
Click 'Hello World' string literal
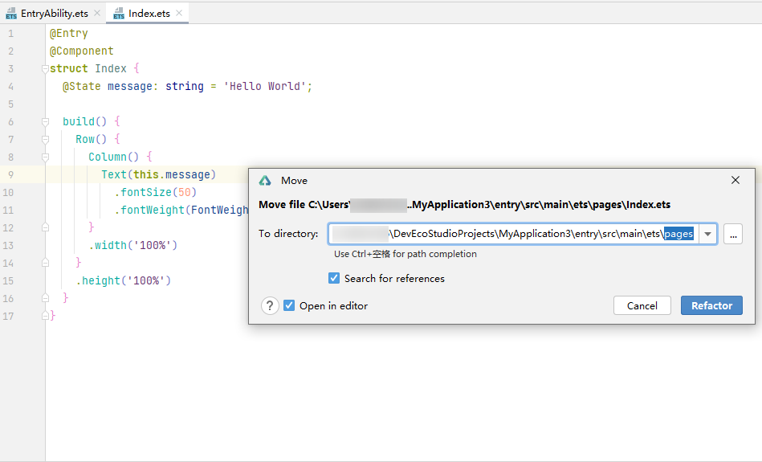pos(264,86)
